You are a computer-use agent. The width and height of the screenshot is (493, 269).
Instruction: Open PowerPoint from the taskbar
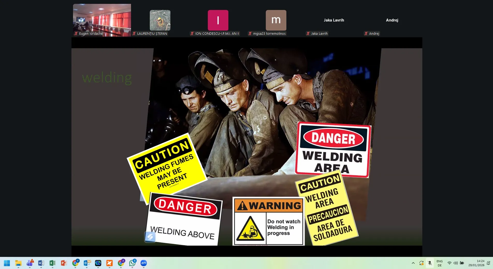pyautogui.click(x=64, y=263)
